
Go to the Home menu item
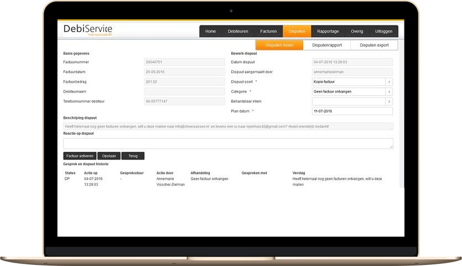pos(210,32)
